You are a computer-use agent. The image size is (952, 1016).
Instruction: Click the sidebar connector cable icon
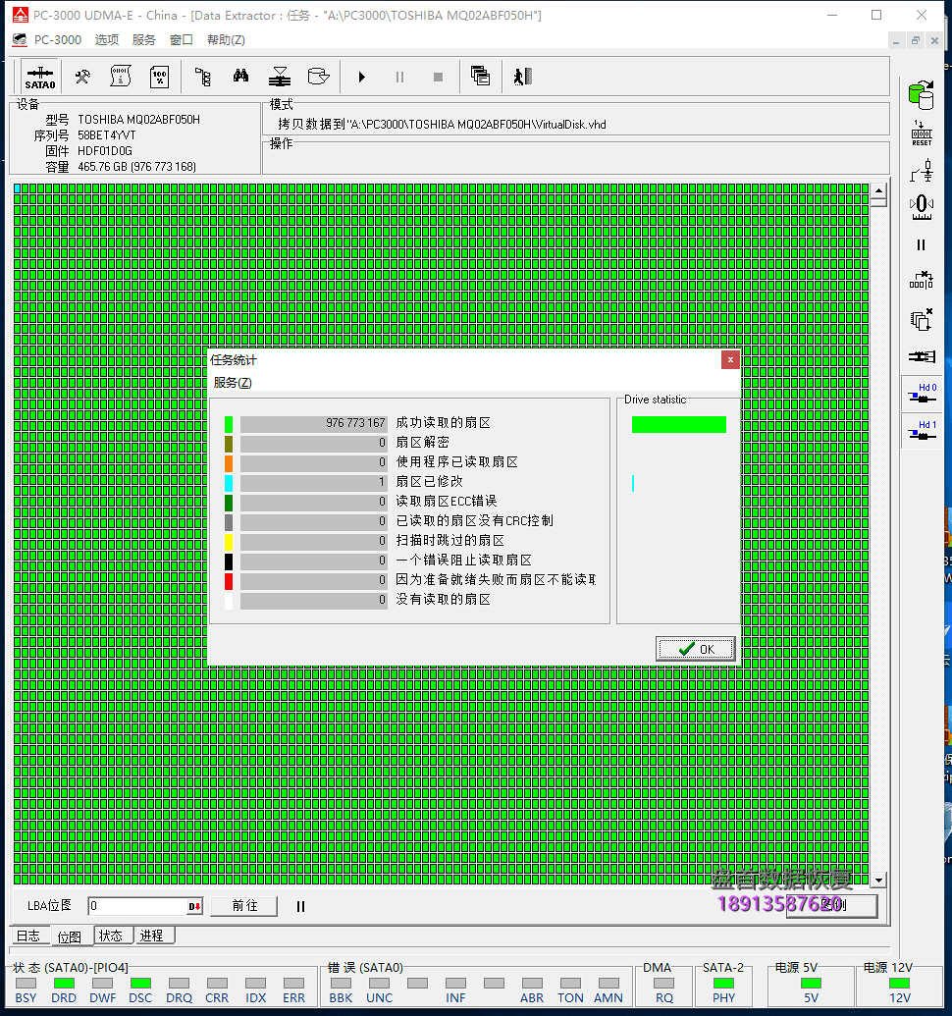[921, 356]
